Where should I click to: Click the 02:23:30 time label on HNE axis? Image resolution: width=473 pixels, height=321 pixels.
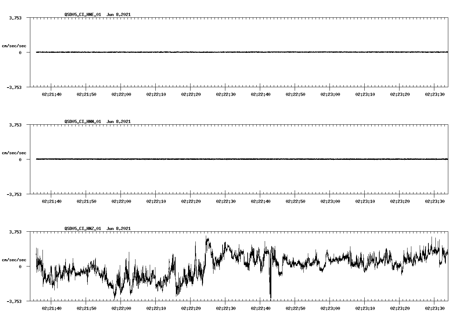tap(435, 94)
